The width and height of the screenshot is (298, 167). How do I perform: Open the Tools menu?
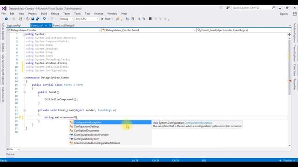click(77, 13)
